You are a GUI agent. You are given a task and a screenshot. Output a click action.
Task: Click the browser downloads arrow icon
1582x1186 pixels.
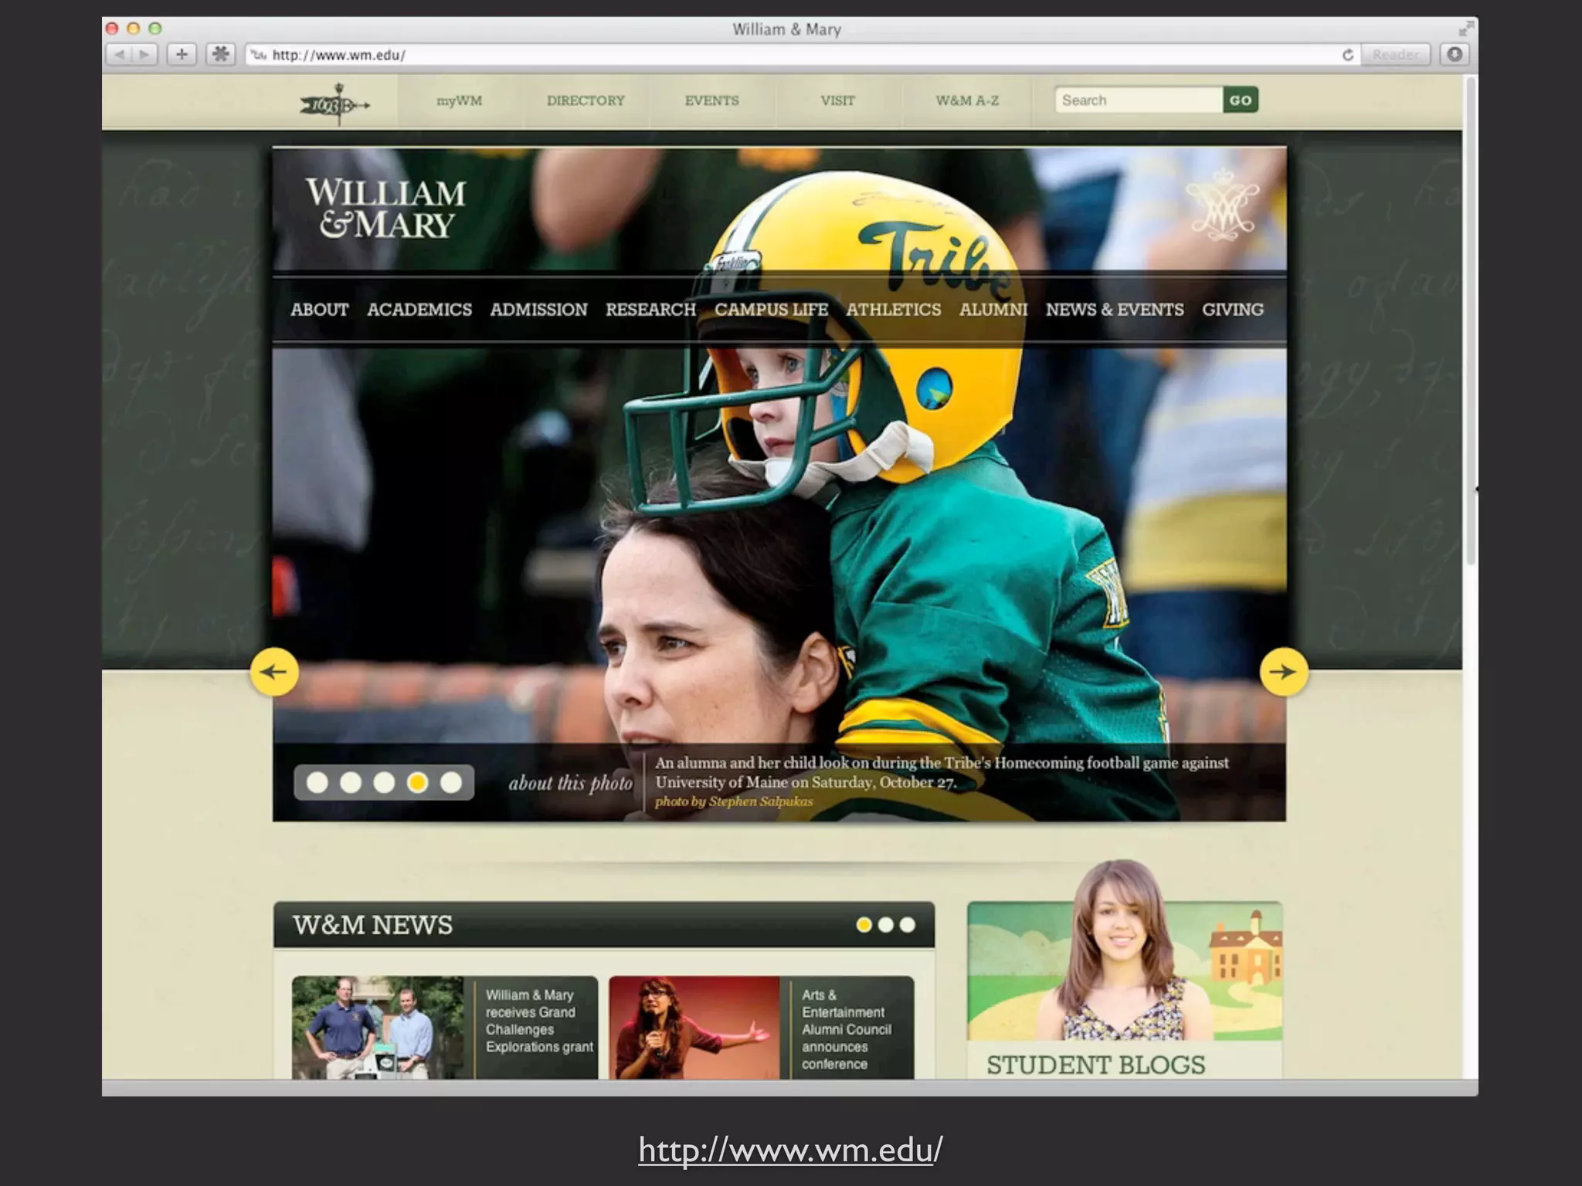(x=1455, y=55)
